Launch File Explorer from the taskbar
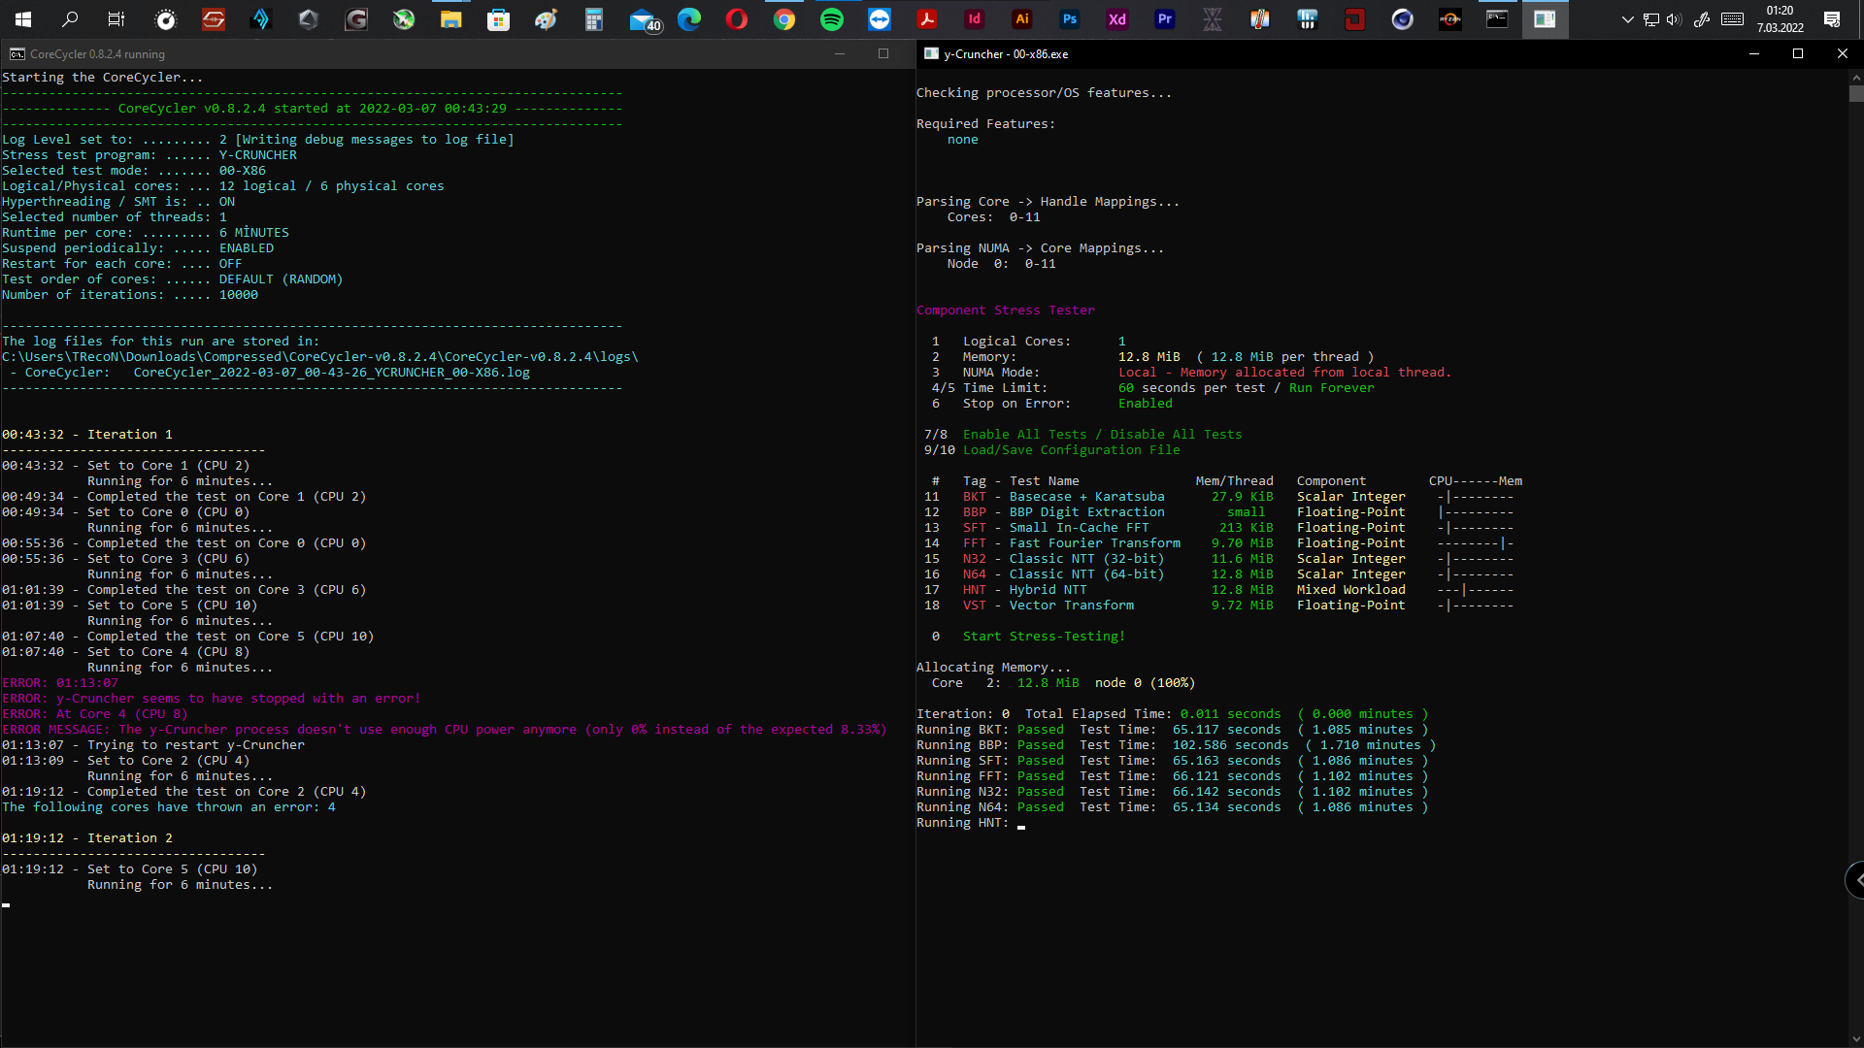The width and height of the screenshot is (1864, 1048). [x=450, y=19]
